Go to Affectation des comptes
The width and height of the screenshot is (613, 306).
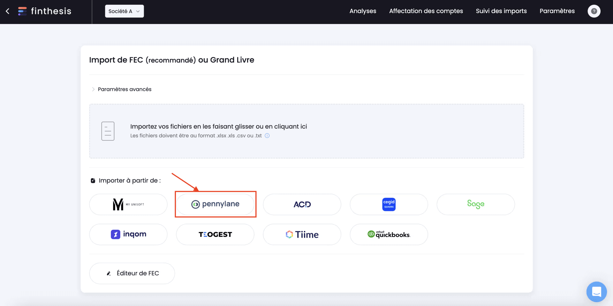coord(426,11)
